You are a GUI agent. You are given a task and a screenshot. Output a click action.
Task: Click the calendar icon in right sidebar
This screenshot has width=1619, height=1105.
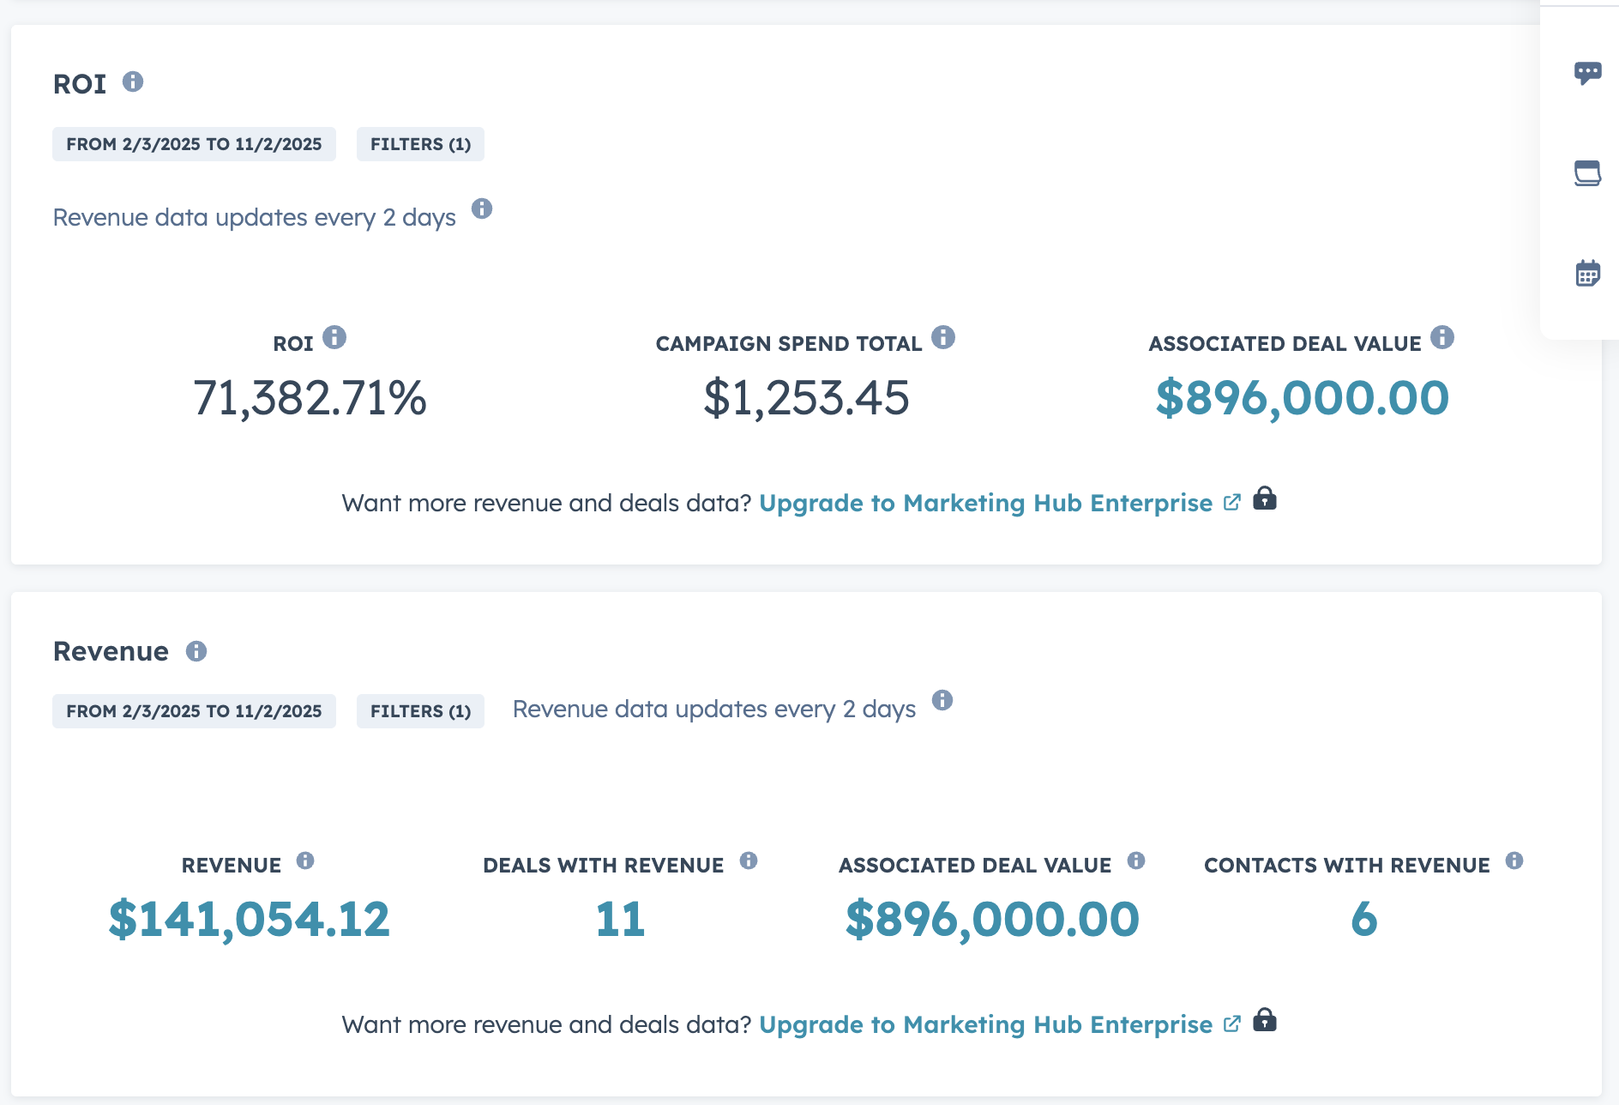pyautogui.click(x=1587, y=274)
